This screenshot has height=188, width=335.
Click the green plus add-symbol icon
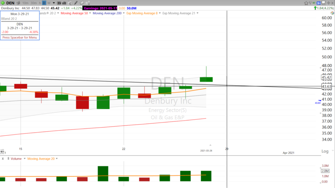pos(3,3)
